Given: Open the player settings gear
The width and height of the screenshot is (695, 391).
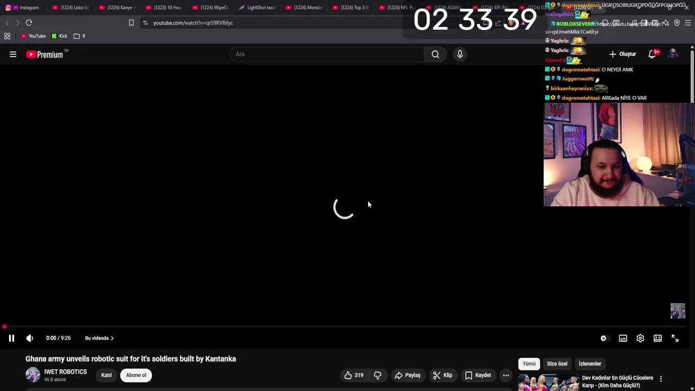Looking at the screenshot, I should point(640,338).
